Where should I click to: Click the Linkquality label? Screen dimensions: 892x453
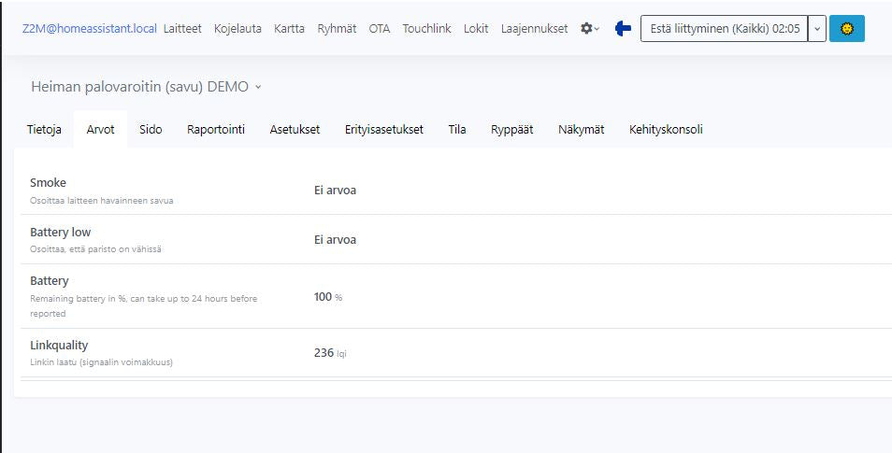tap(59, 346)
